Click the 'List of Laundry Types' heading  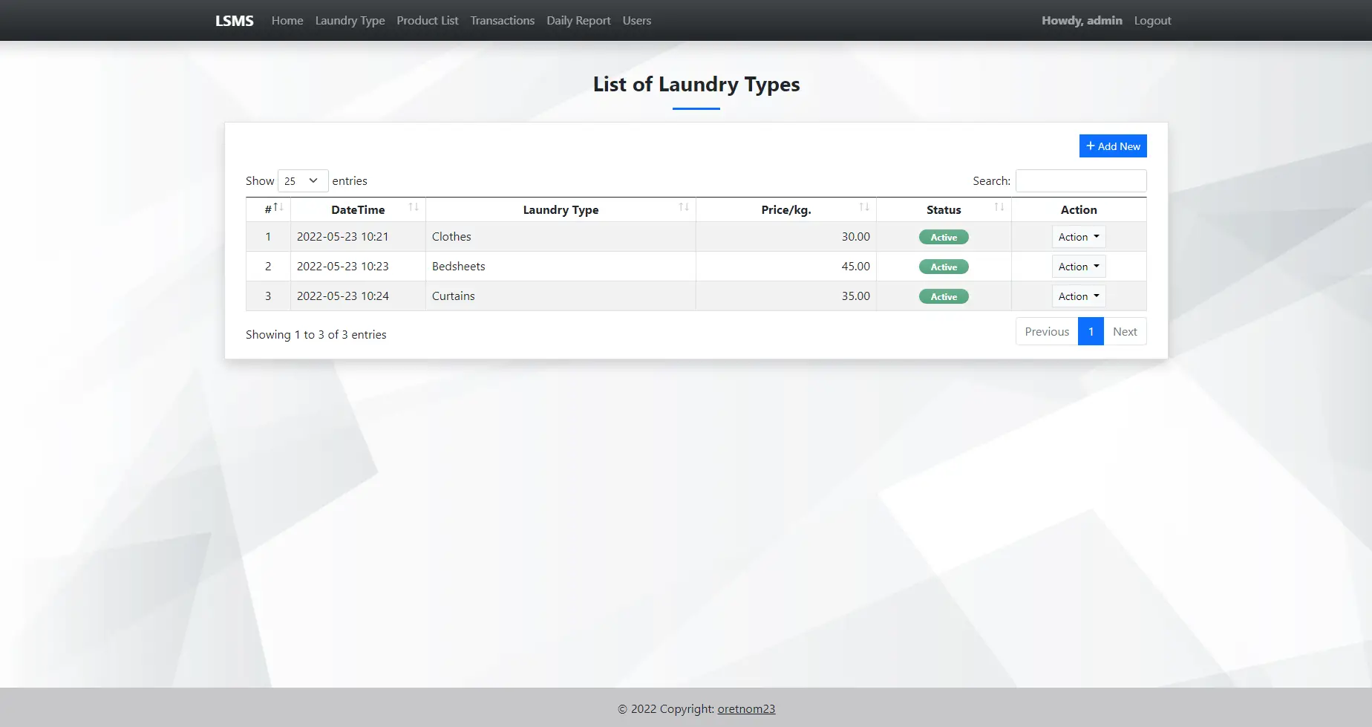coord(696,85)
